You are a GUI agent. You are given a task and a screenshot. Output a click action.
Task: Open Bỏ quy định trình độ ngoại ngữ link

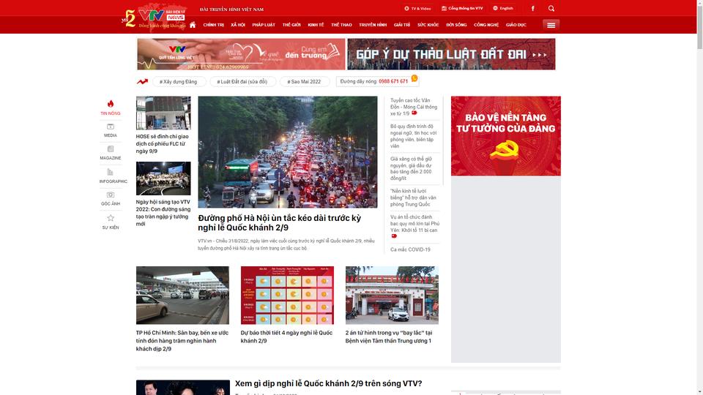pos(413,136)
